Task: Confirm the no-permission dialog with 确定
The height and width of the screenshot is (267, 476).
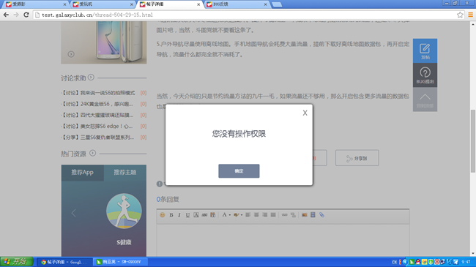Action: tap(239, 171)
